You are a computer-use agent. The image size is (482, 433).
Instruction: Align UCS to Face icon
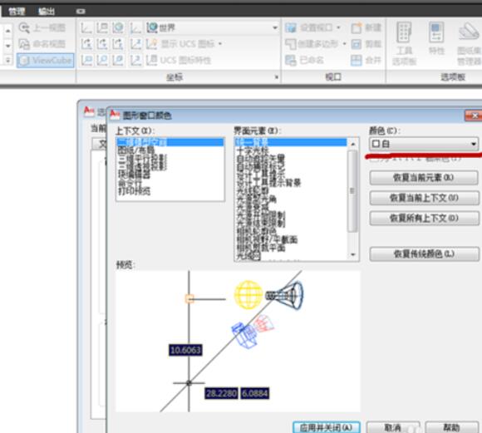(118, 60)
